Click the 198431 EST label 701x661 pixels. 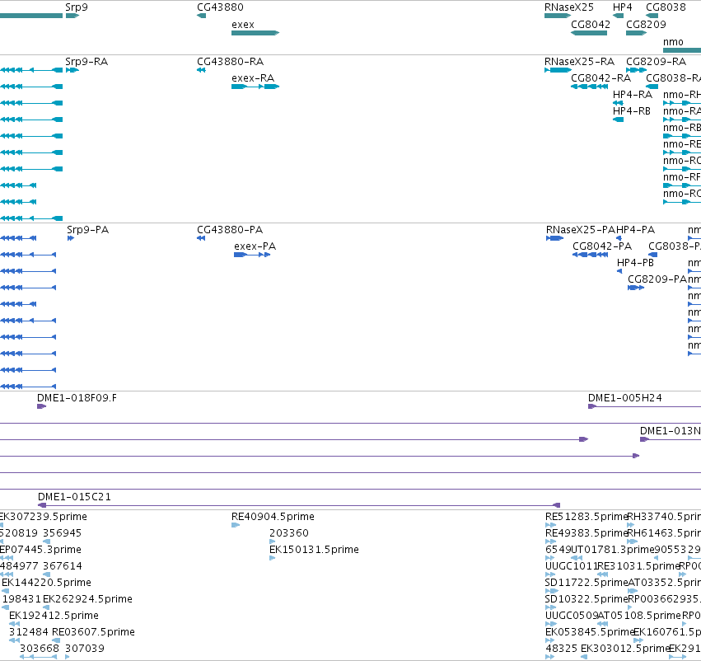[x=21, y=599]
